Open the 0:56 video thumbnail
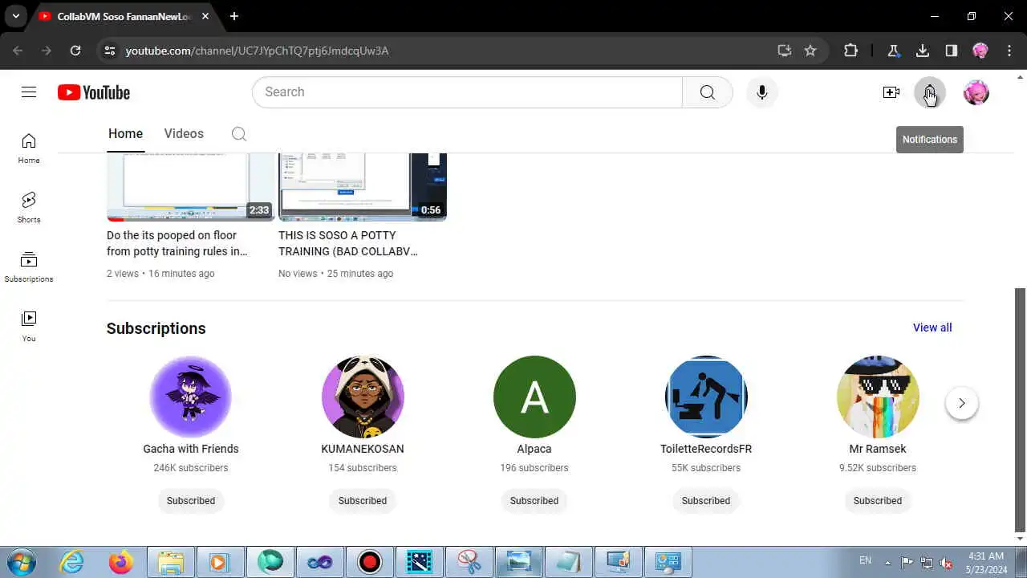 (x=363, y=186)
